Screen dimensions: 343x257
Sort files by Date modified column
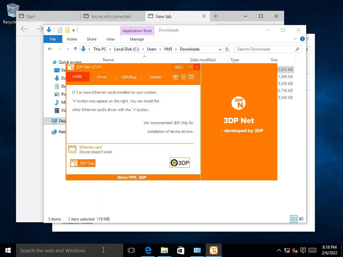pyautogui.click(x=203, y=60)
